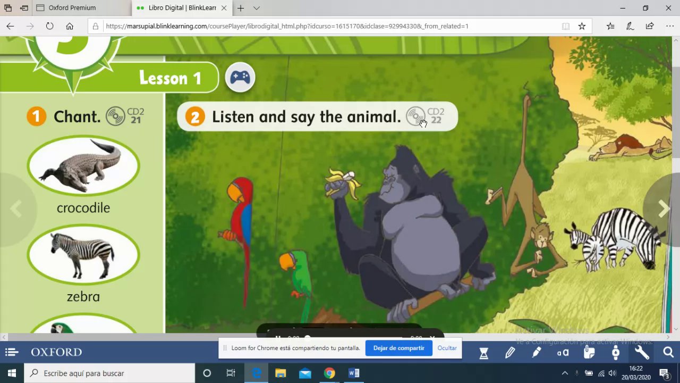The width and height of the screenshot is (680, 383).
Task: Open the Oxford hamburger menu
Action: click(12, 352)
